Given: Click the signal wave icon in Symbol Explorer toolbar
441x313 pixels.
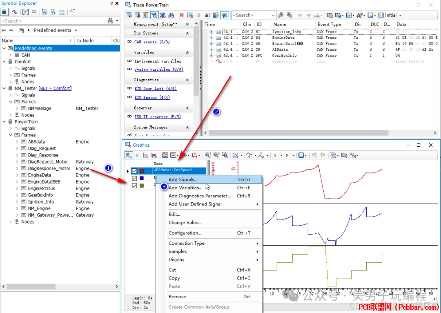Looking at the screenshot, I should (x=15, y=12).
